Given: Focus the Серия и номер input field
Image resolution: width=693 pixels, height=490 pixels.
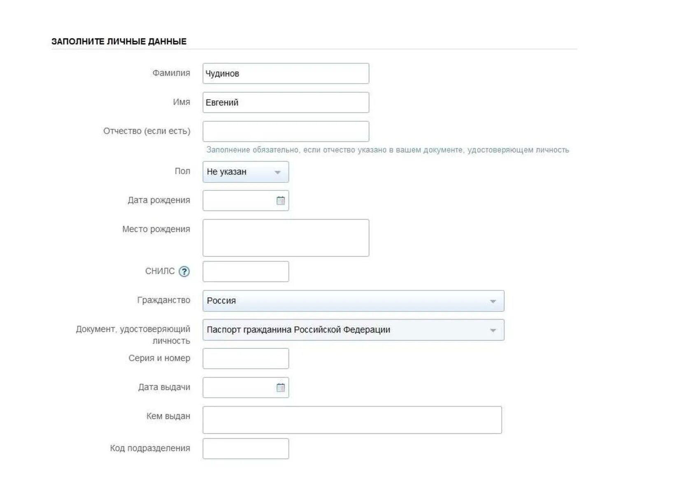Looking at the screenshot, I should 246,359.
